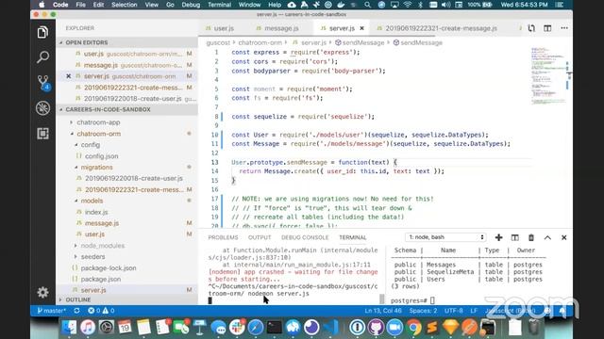Split the terminal panel
The height and width of the screenshot is (339, 604).
(515, 237)
